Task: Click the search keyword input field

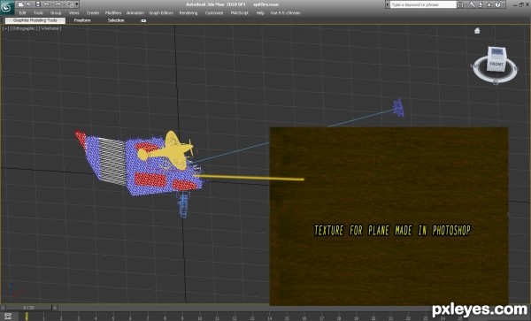Action: click(423, 4)
